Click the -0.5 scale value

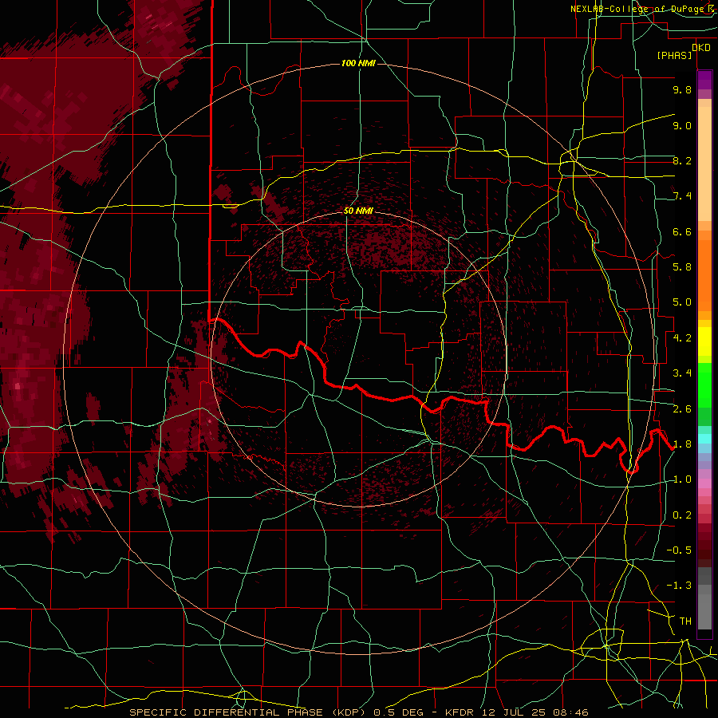click(679, 550)
